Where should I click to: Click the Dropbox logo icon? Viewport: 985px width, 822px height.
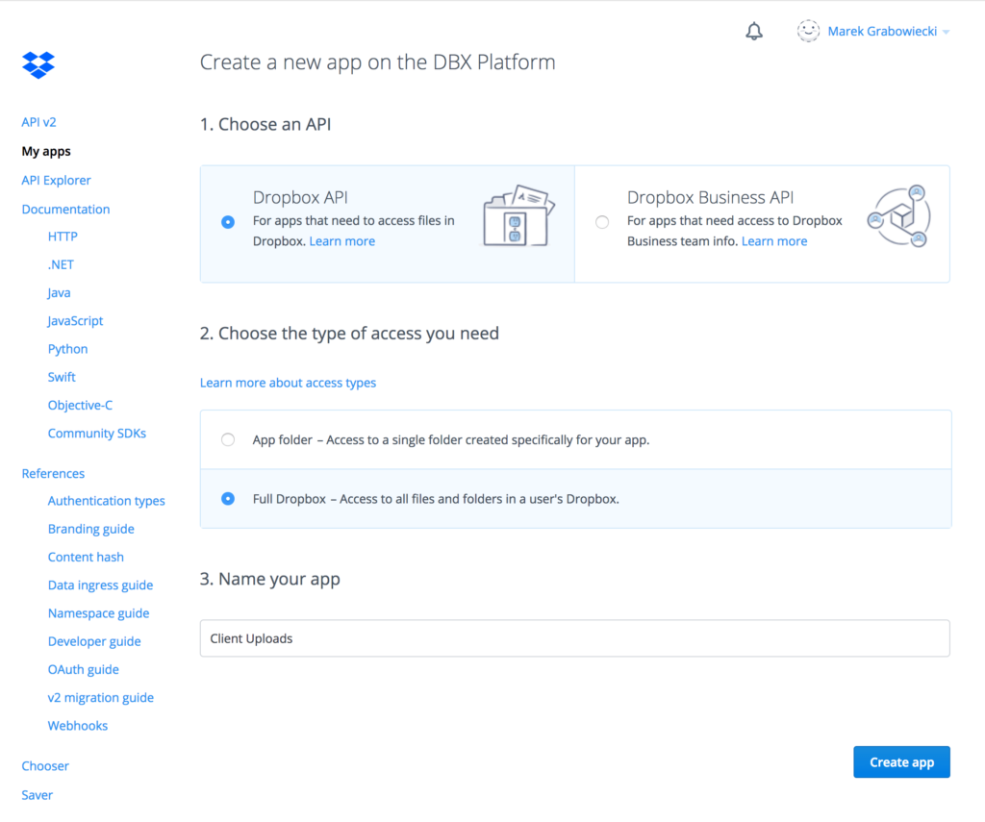click(x=38, y=64)
